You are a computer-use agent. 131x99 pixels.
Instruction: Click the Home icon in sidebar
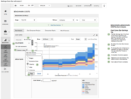(x=6, y=11)
